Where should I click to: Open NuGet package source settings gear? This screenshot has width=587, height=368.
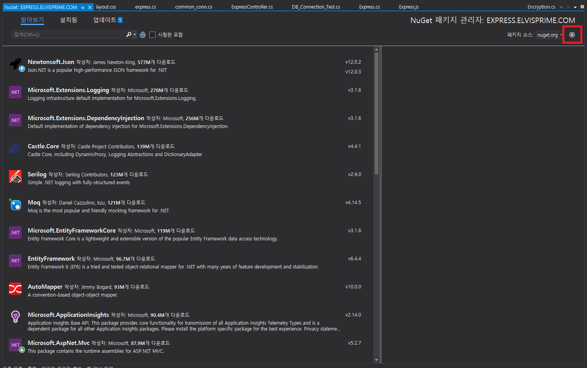pyautogui.click(x=572, y=35)
